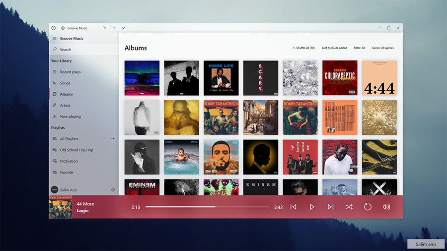This screenshot has height=251, width=447.
Task: Expand the tab list chevron in title bar
Action: coord(124,28)
